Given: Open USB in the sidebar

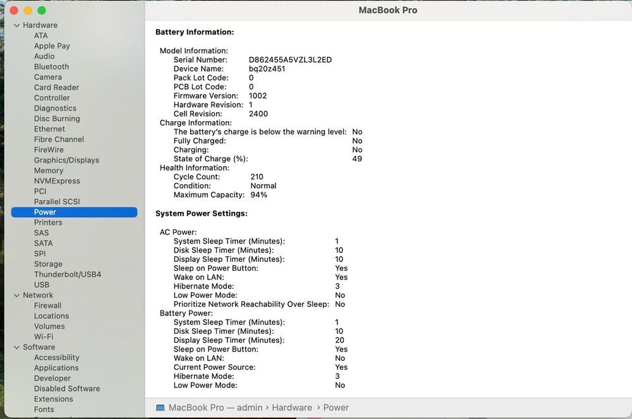Looking at the screenshot, I should click(42, 285).
